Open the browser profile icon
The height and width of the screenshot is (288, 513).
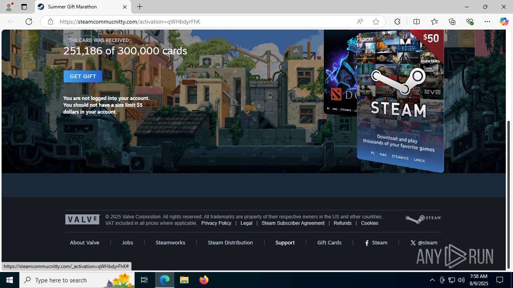click(x=8, y=7)
